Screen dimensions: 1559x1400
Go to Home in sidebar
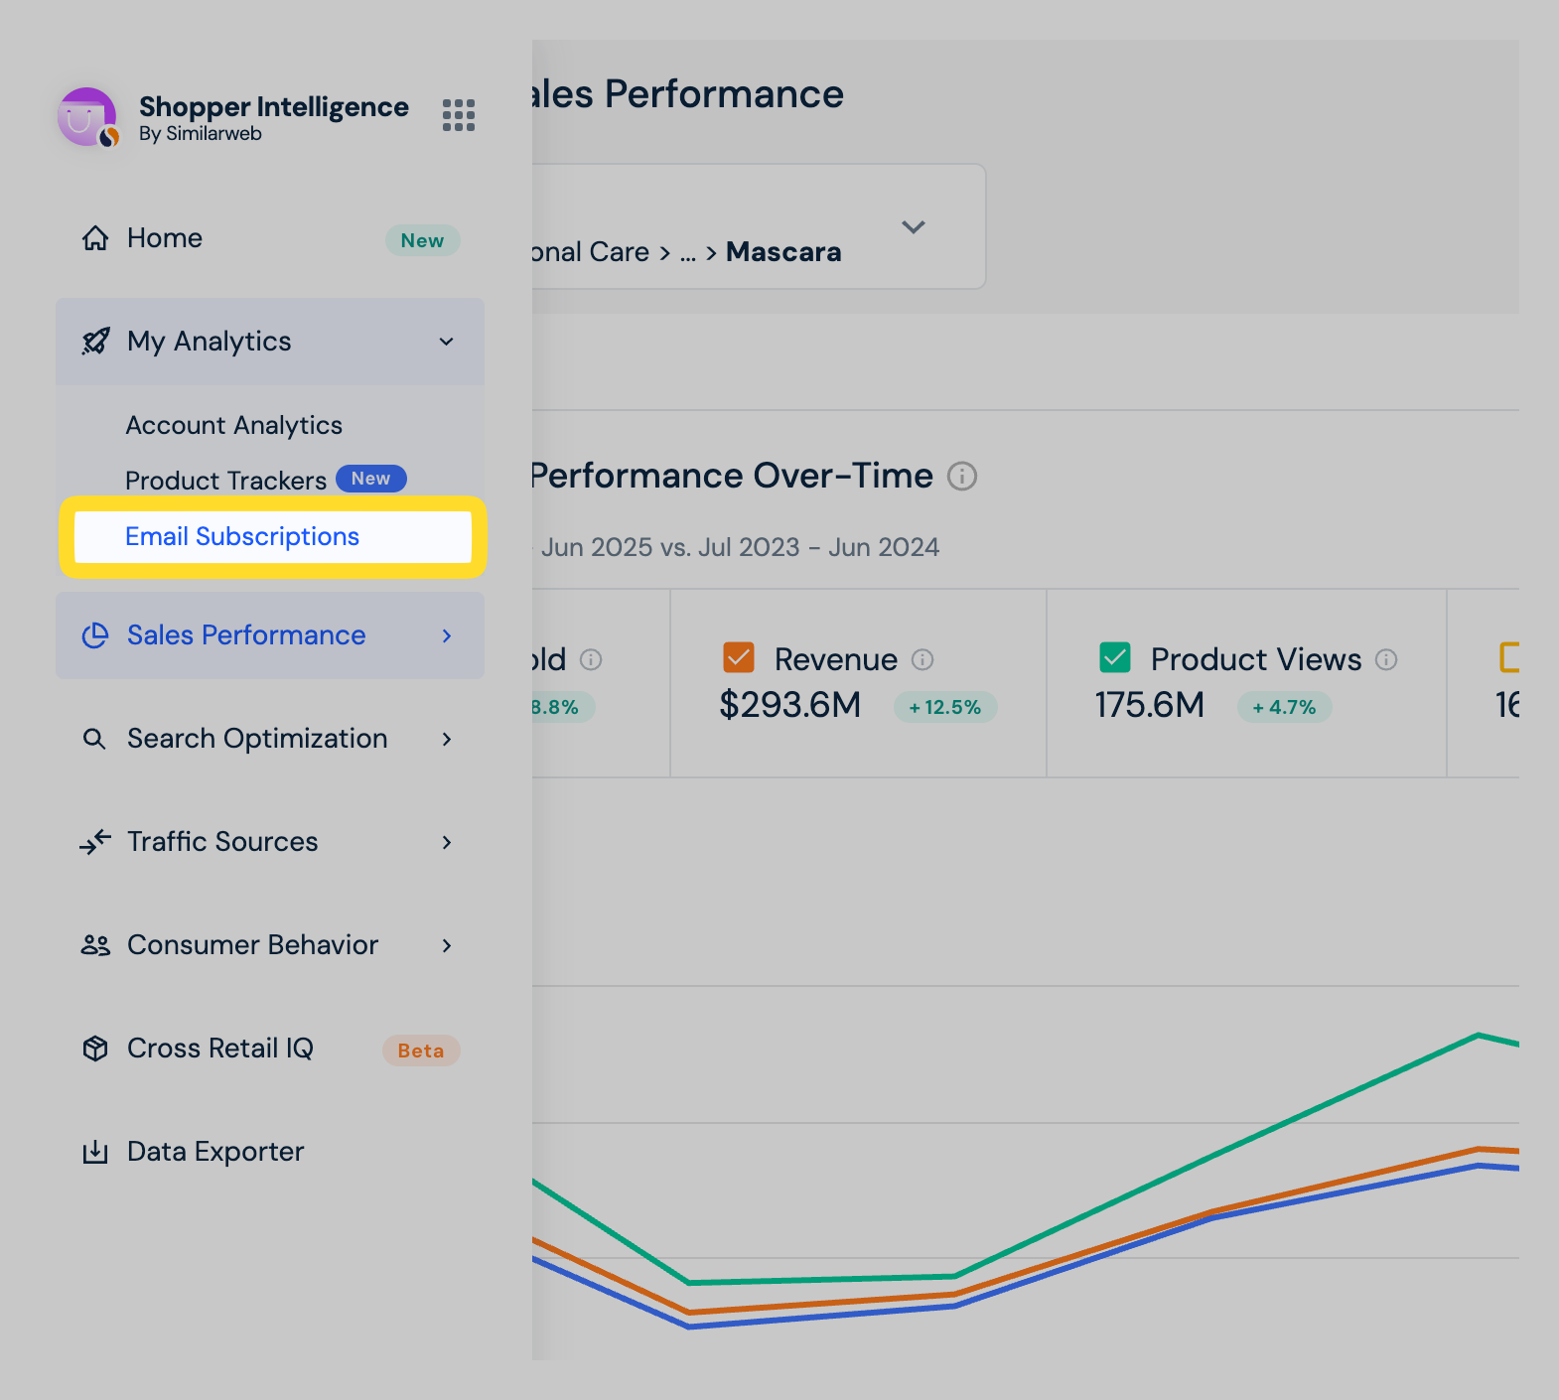(x=270, y=238)
